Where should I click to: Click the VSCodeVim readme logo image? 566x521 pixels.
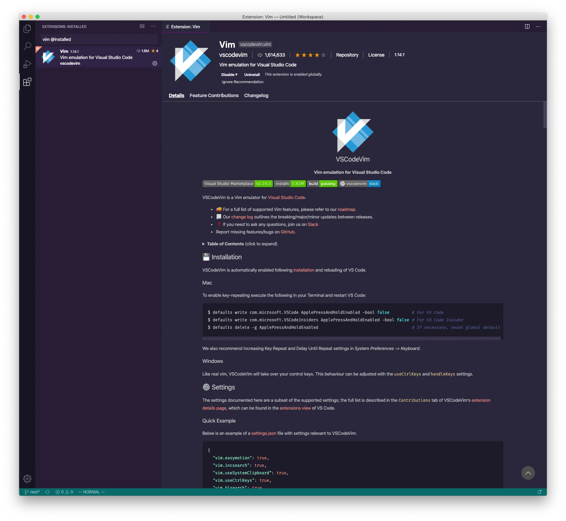click(353, 132)
